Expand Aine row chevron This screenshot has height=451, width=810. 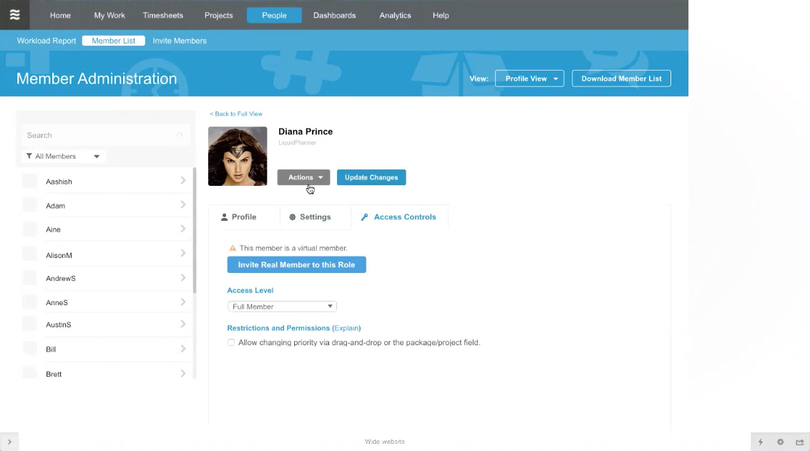pos(183,229)
